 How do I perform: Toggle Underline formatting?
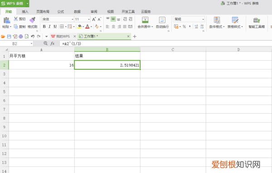pos(55,26)
